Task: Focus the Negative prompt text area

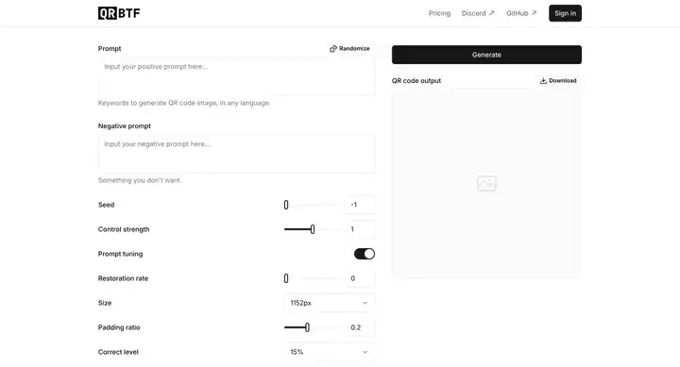Action: click(x=236, y=154)
